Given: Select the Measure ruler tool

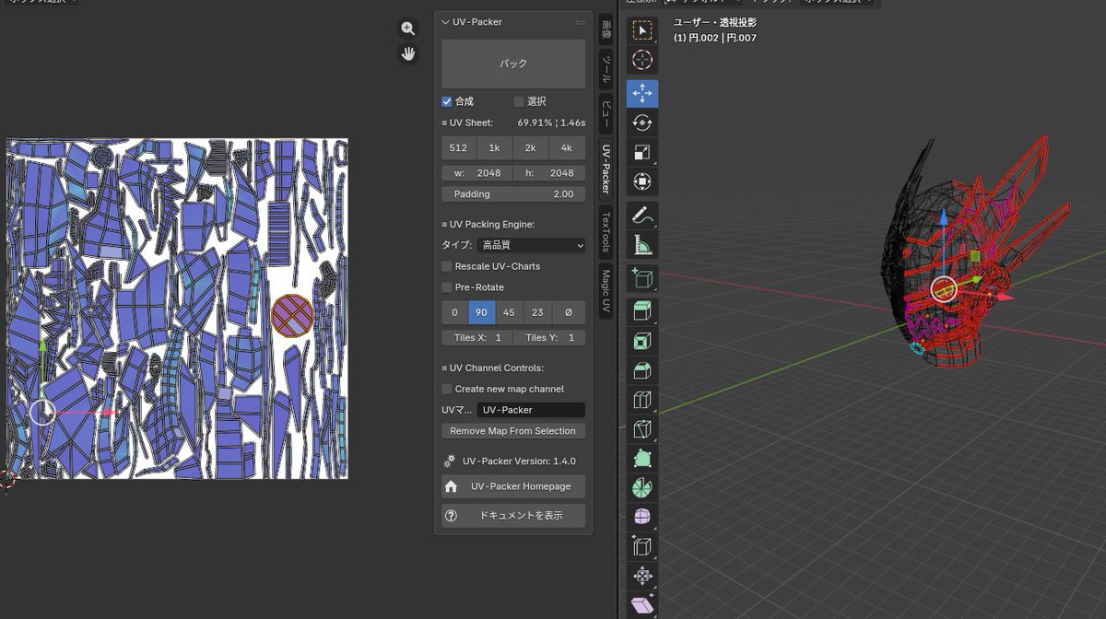Looking at the screenshot, I should point(642,245).
